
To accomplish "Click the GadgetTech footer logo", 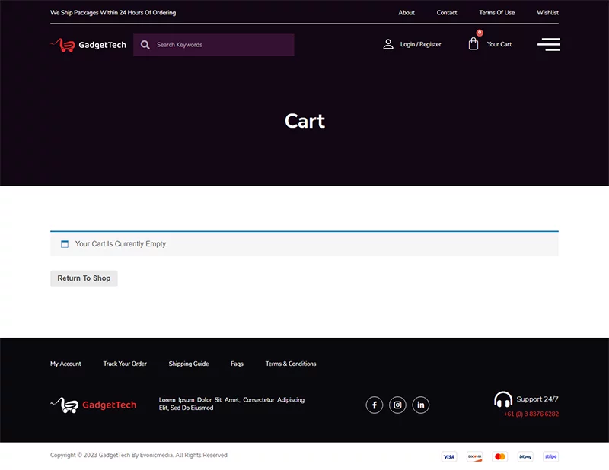I will tap(93, 405).
